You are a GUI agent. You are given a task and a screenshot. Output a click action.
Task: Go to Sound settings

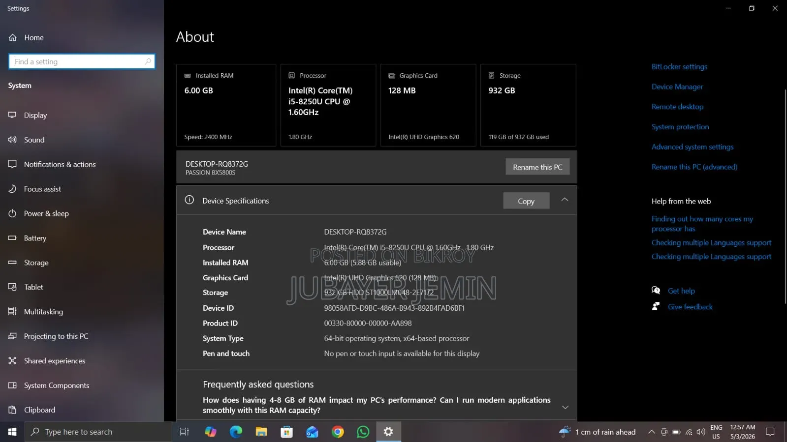[x=34, y=140]
